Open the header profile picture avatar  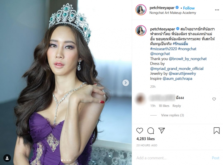pyautogui.click(x=141, y=10)
